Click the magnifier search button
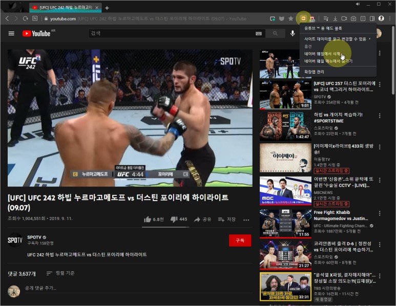 275,33
